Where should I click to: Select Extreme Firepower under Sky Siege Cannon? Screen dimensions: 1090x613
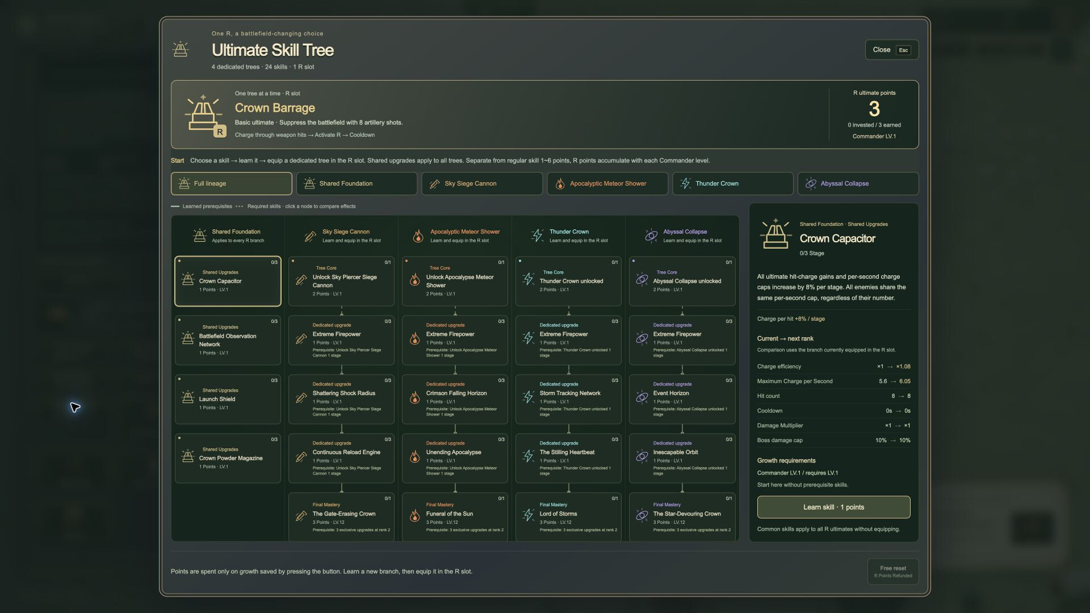(341, 340)
